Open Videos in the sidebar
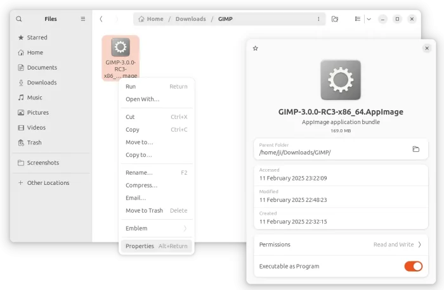Screen dimensions: 444x290 coord(50,127)
